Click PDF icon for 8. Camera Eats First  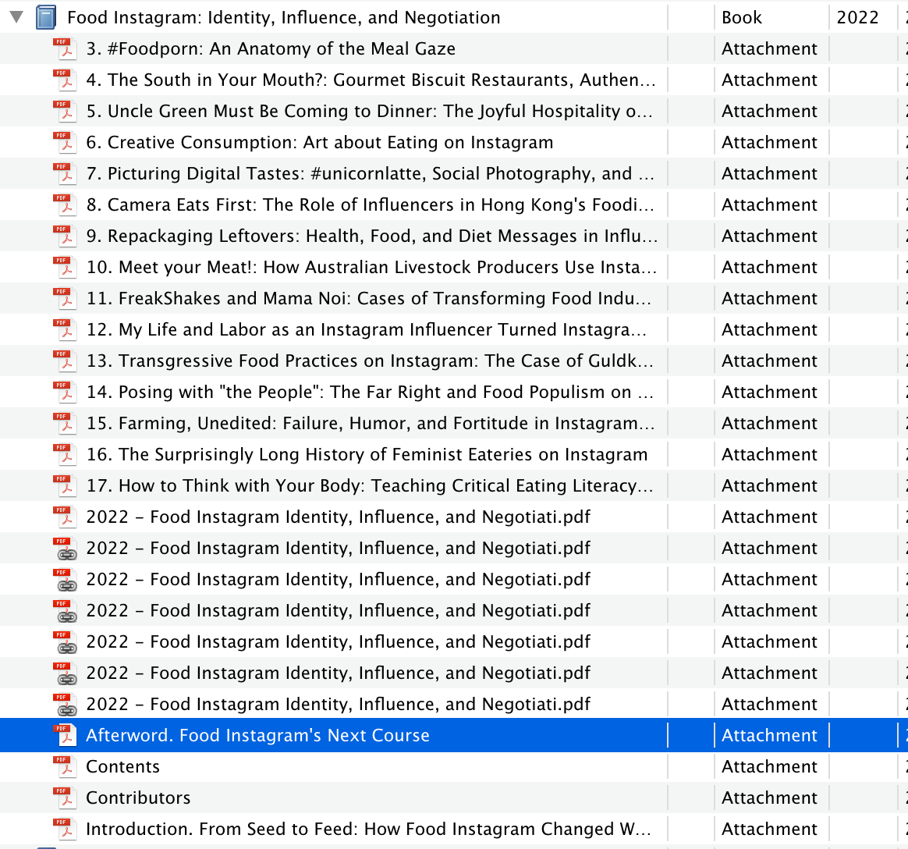(65, 205)
